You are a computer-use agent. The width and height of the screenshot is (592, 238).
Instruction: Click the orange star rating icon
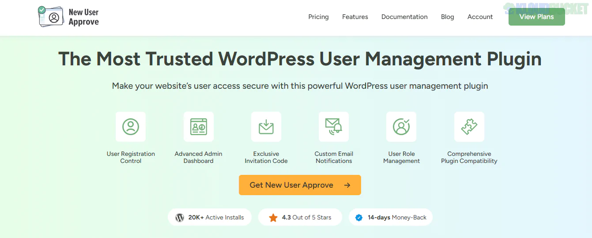273,218
